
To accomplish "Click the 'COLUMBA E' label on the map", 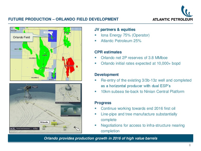I will coord(35,78).
